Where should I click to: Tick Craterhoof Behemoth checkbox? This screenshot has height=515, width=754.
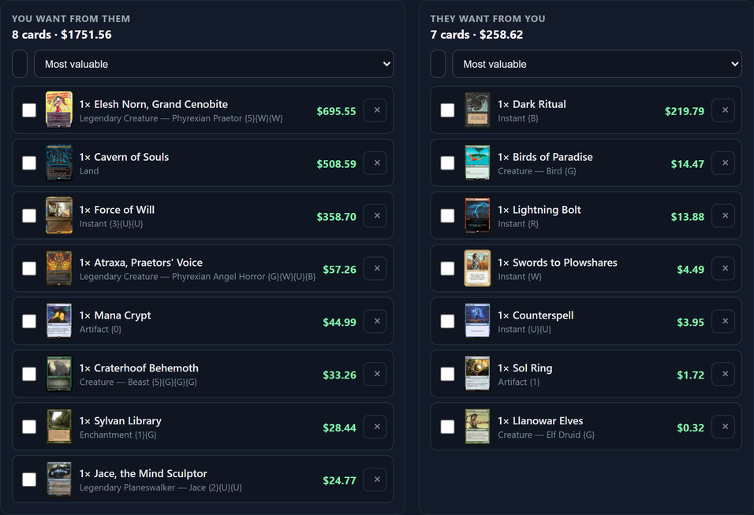click(29, 374)
